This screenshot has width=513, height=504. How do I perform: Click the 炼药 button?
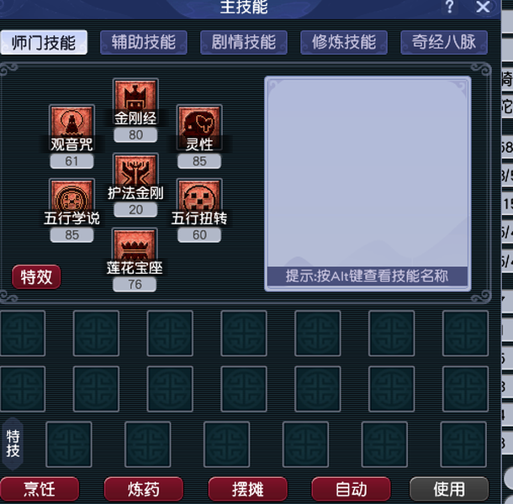pyautogui.click(x=144, y=489)
